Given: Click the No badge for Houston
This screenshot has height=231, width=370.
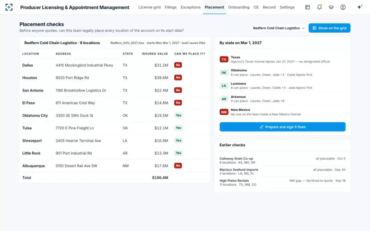Looking at the screenshot, I should 178,78.
